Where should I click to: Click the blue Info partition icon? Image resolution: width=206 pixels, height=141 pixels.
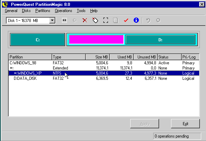[136, 20]
